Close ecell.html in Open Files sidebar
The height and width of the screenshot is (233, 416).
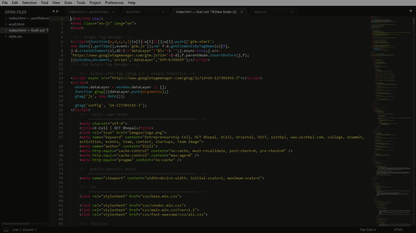click(x=6, y=24)
